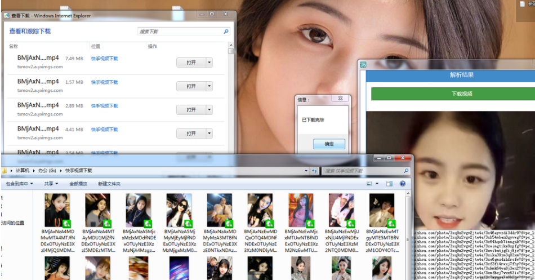Expand the Explorer address bar history dropdown
Screen dimensions: 535x280
[x=306, y=171]
